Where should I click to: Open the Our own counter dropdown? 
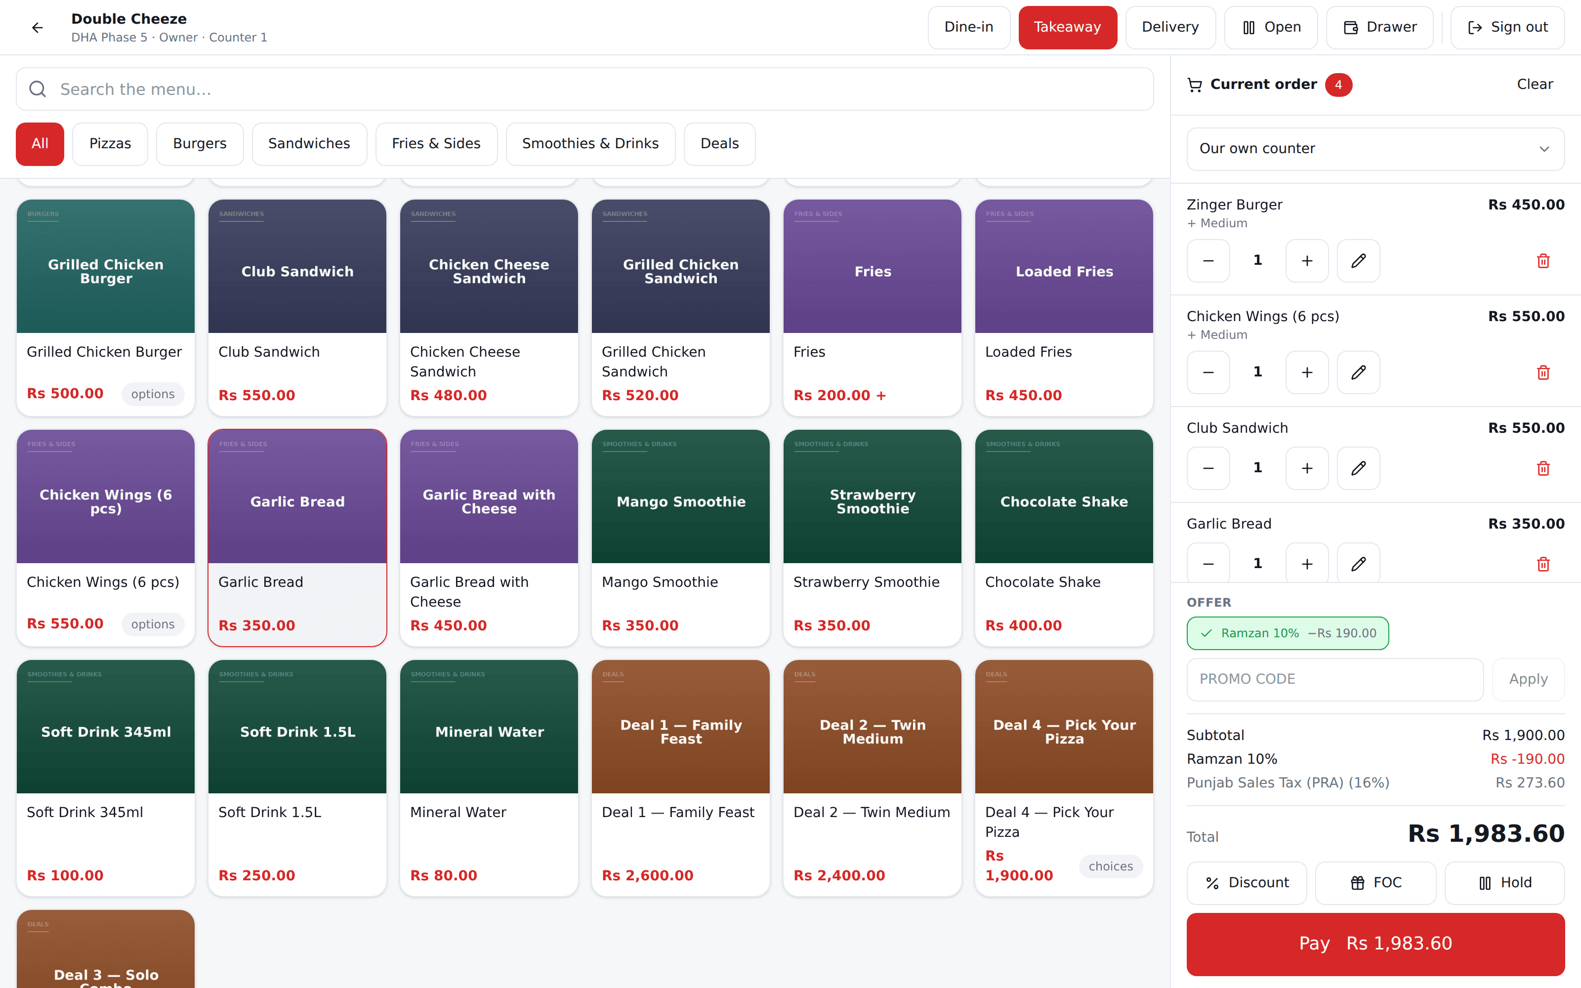[x=1375, y=149]
